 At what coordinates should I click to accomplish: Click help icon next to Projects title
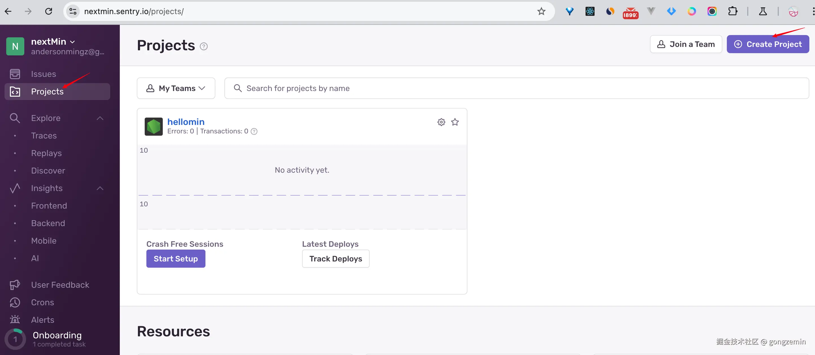pyautogui.click(x=204, y=47)
